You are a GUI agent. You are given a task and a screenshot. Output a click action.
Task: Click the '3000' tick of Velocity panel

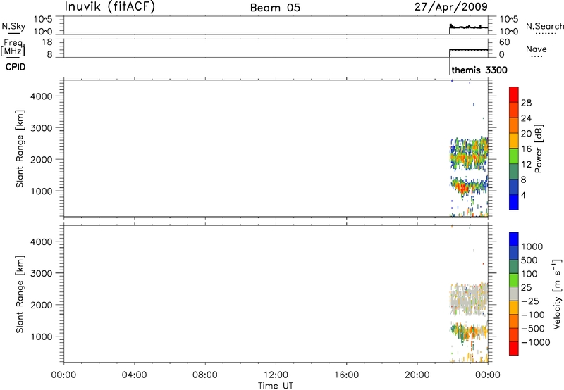pyautogui.click(x=42, y=273)
